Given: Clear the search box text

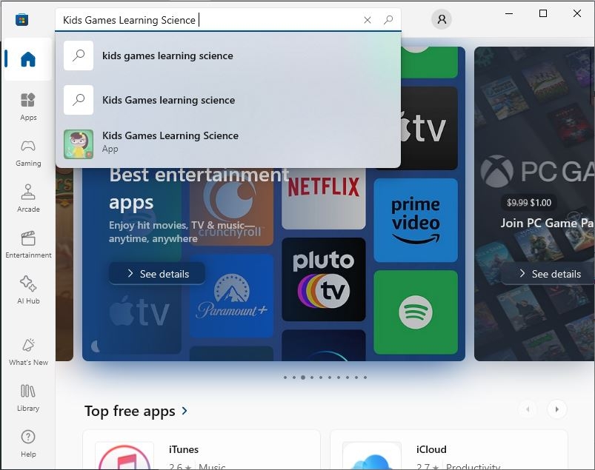Looking at the screenshot, I should click(x=368, y=20).
